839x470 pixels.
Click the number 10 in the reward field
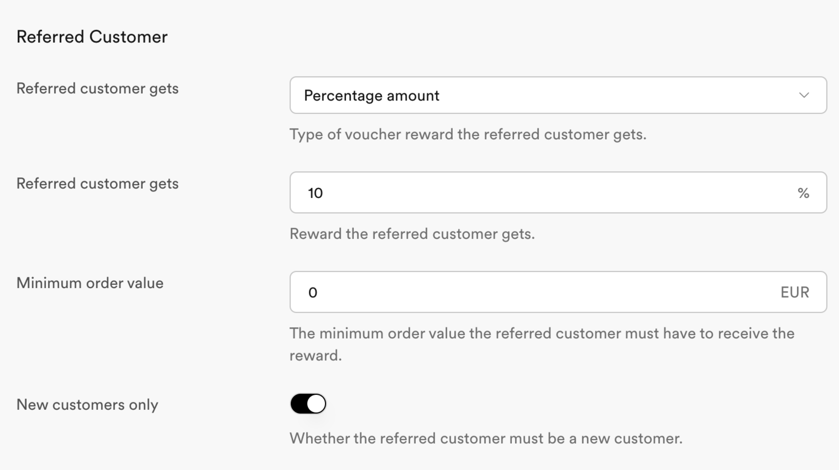pos(315,193)
